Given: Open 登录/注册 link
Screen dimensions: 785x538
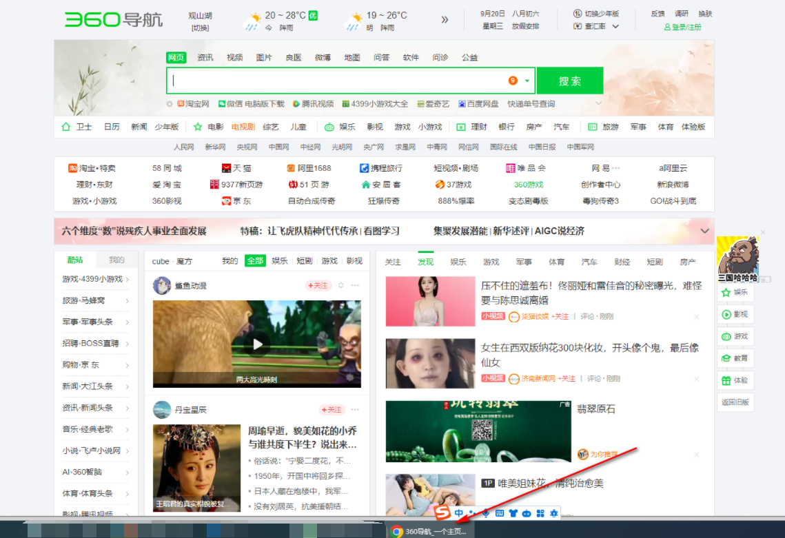Looking at the screenshot, I should (x=682, y=27).
